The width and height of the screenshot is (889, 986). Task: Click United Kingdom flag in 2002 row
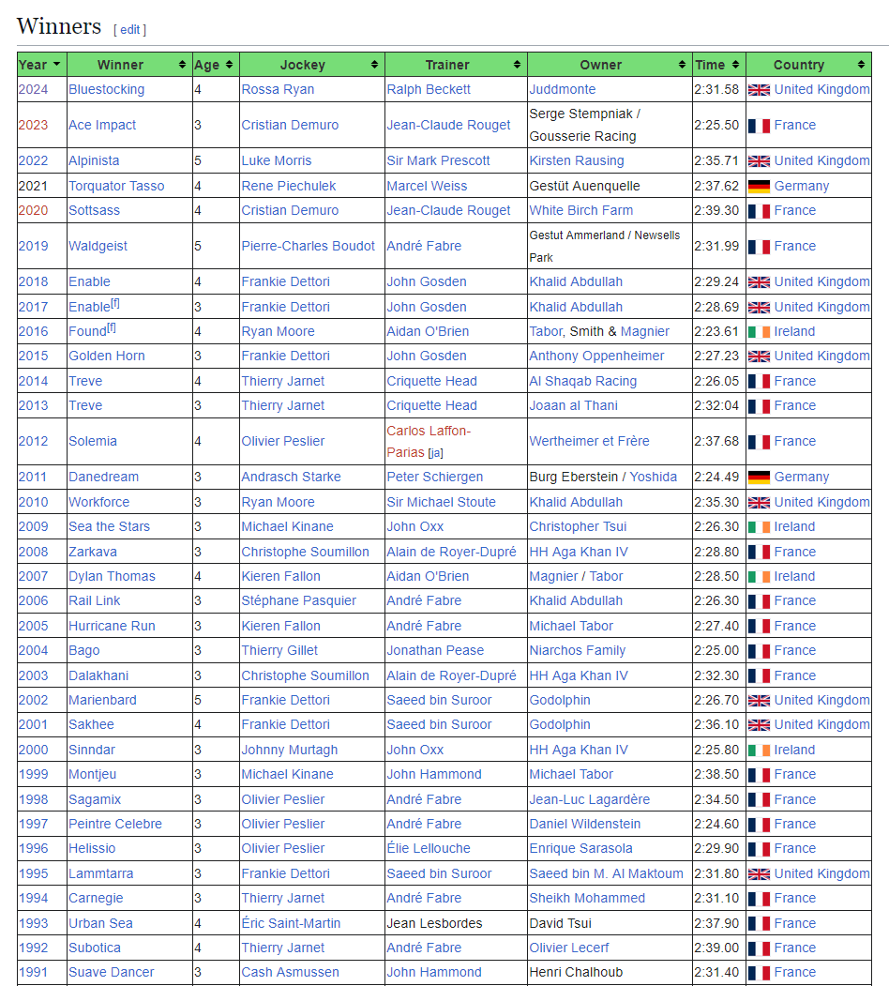click(x=759, y=701)
